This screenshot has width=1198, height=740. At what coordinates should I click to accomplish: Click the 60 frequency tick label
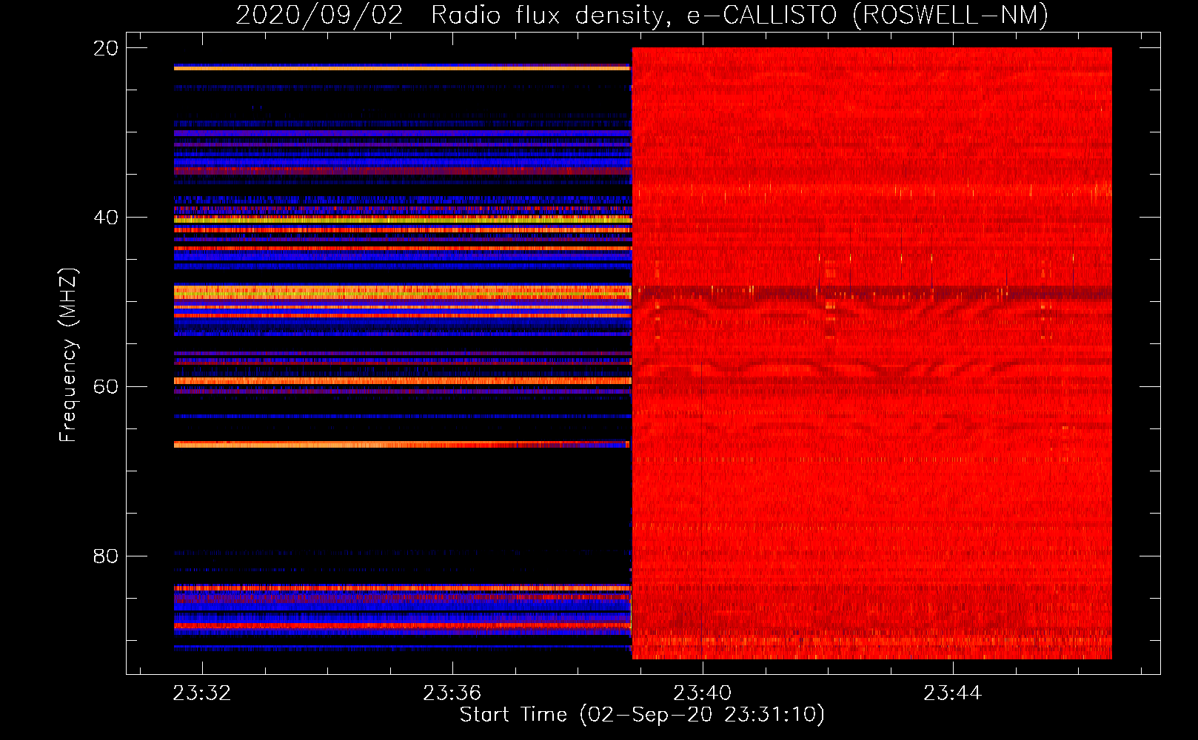point(106,387)
